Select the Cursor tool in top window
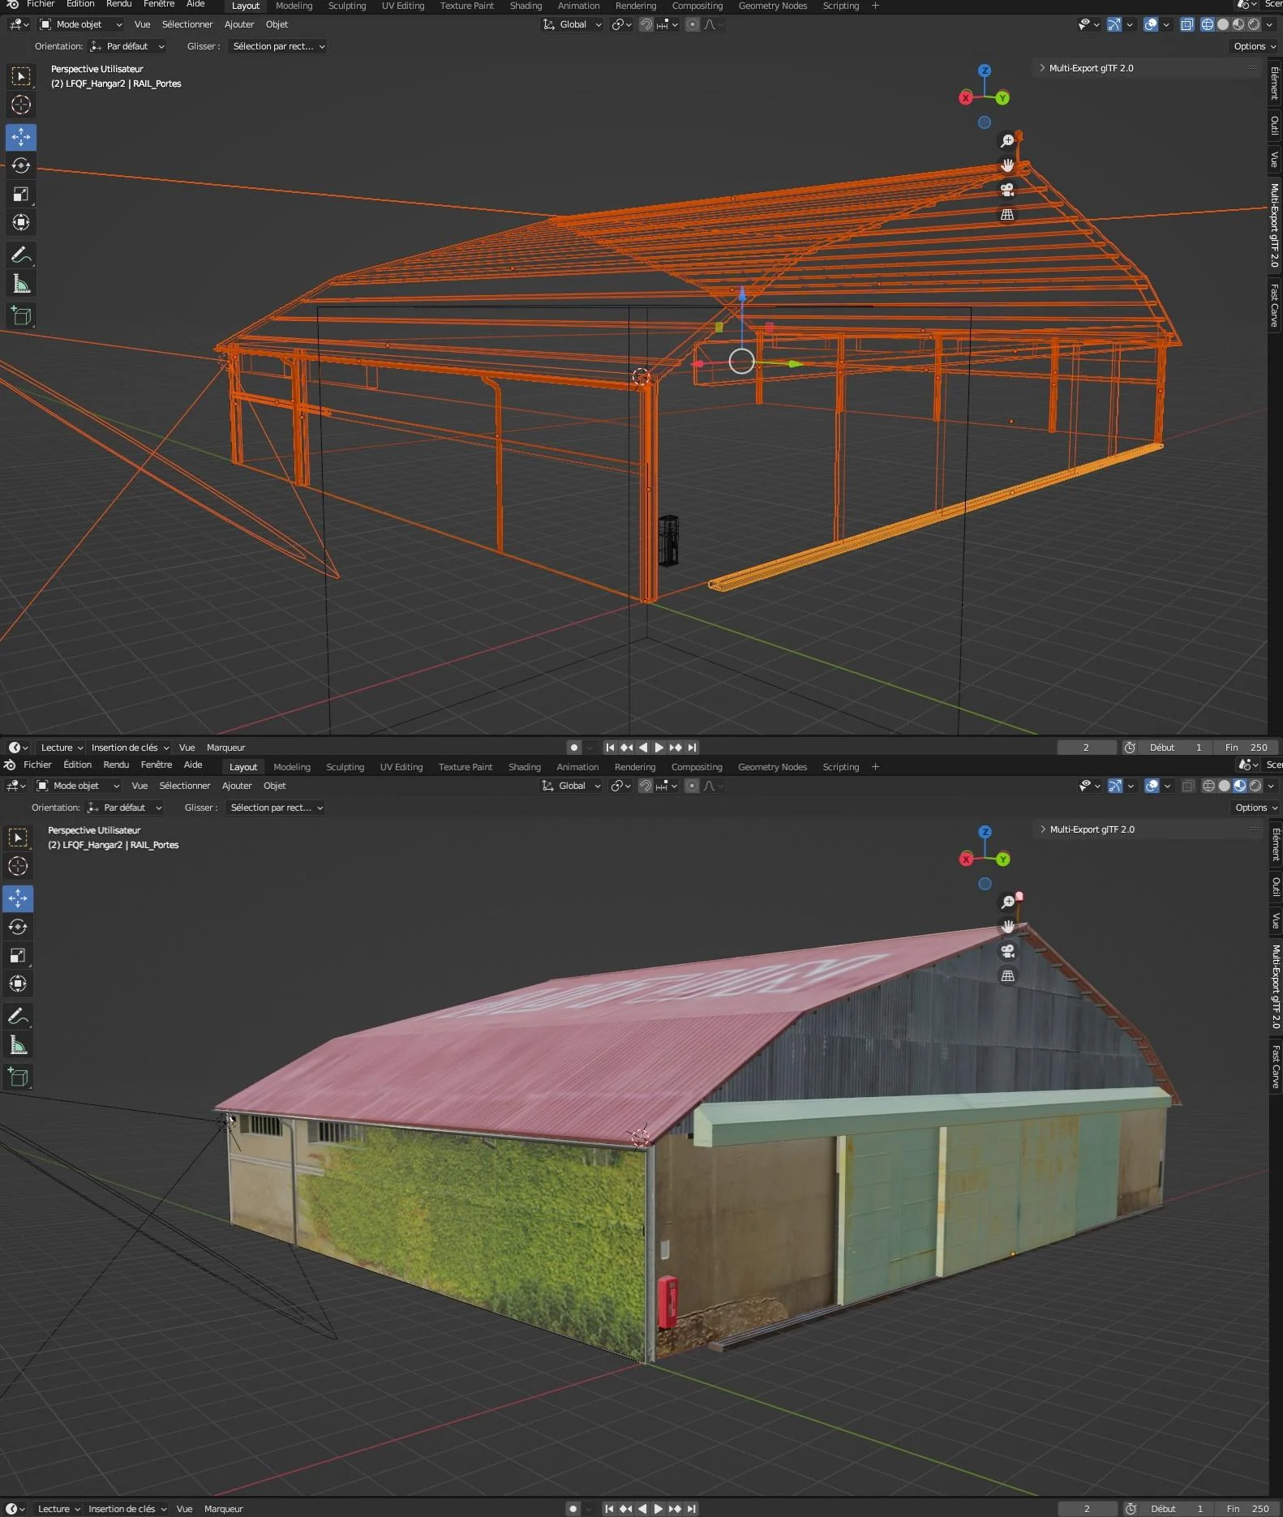1283x1517 pixels. click(x=21, y=105)
